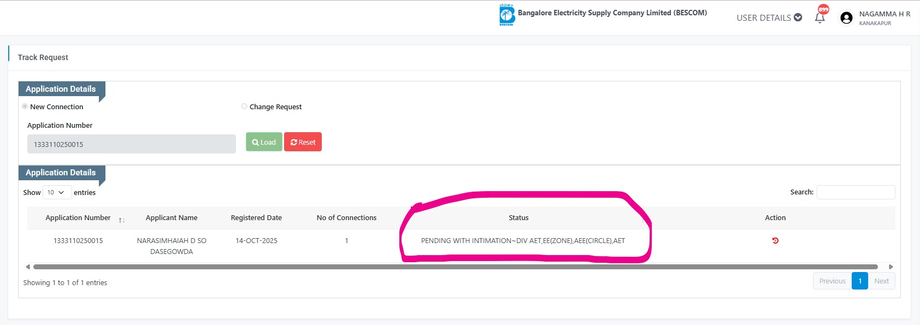Screen dimensions: 920x325
Task: Go to Next page
Action: click(881, 281)
